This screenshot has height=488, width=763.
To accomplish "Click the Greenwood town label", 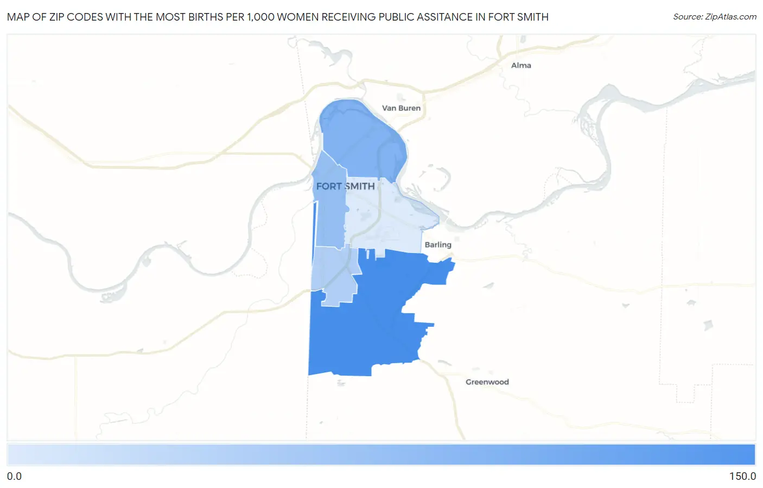I will coord(487,382).
